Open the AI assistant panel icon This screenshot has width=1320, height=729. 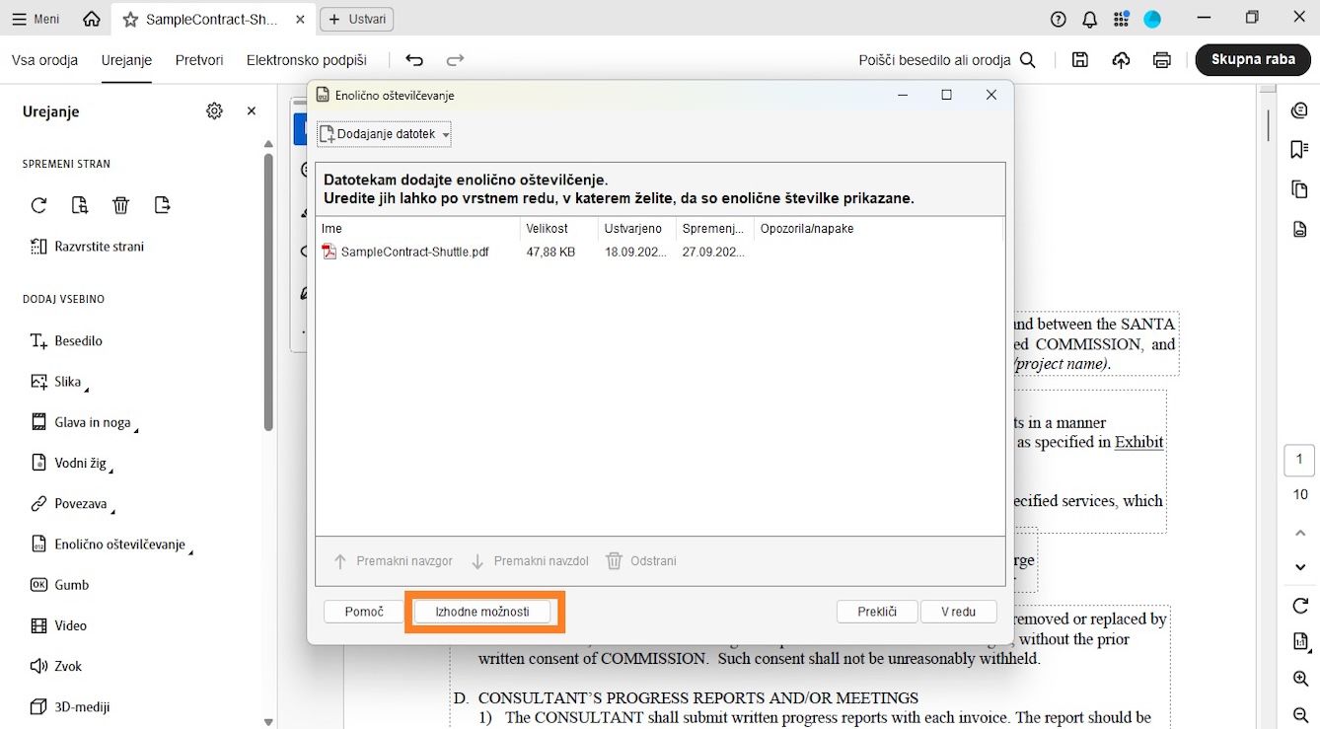point(1299,110)
